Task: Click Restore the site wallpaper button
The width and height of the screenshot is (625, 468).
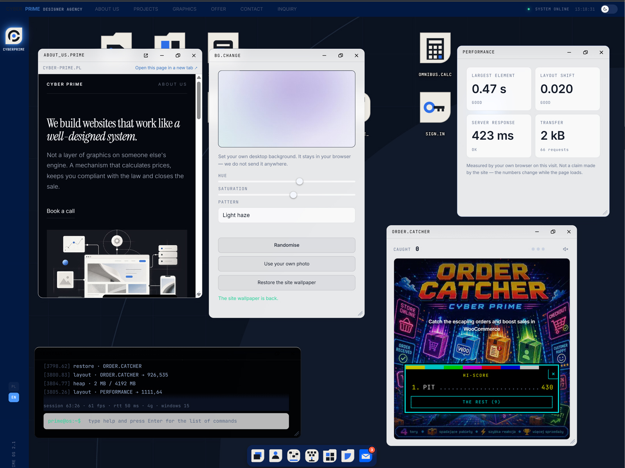Action: click(x=286, y=282)
